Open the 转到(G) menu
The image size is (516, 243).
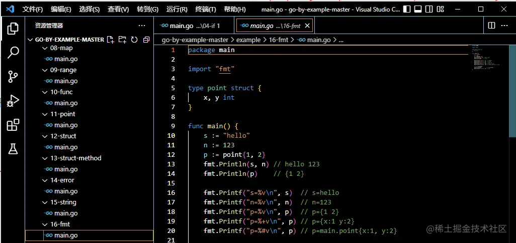147,10
